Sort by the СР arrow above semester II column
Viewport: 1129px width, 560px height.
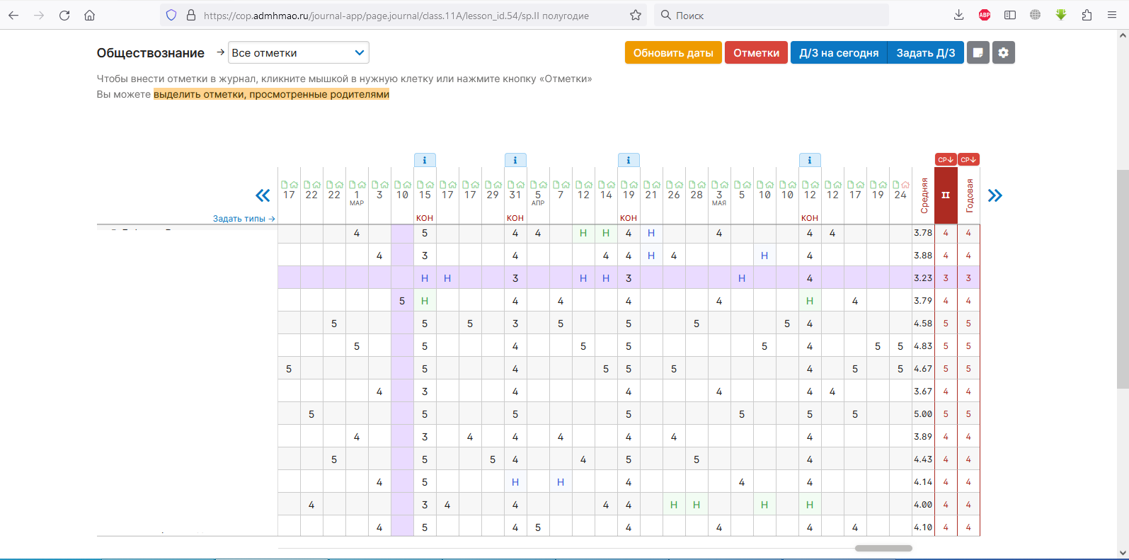click(x=946, y=160)
